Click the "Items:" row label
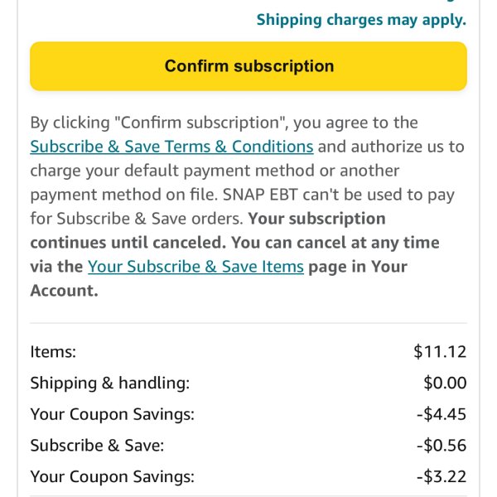497x497 pixels. coord(53,351)
